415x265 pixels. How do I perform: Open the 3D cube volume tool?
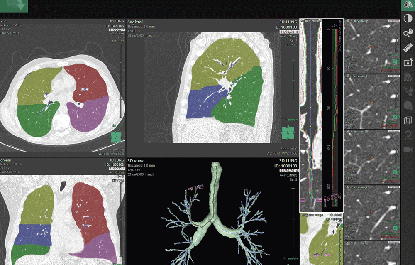coord(408,120)
